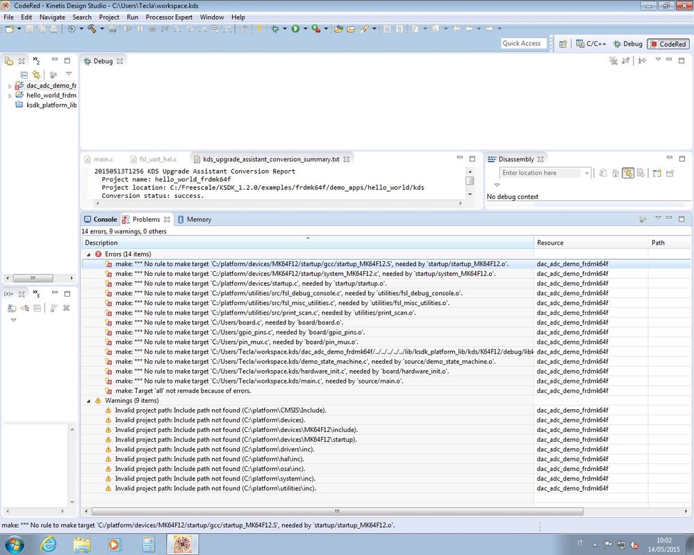The height and width of the screenshot is (555, 694).
Task: Click Collapse All icon in Project Explorer
Action: pyautogui.click(x=24, y=74)
